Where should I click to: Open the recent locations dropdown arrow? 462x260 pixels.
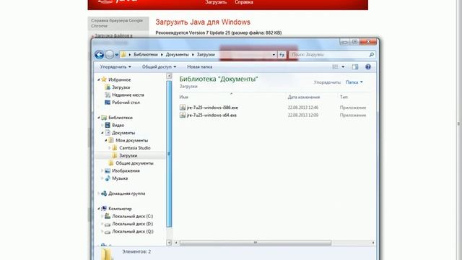[x=117, y=55]
